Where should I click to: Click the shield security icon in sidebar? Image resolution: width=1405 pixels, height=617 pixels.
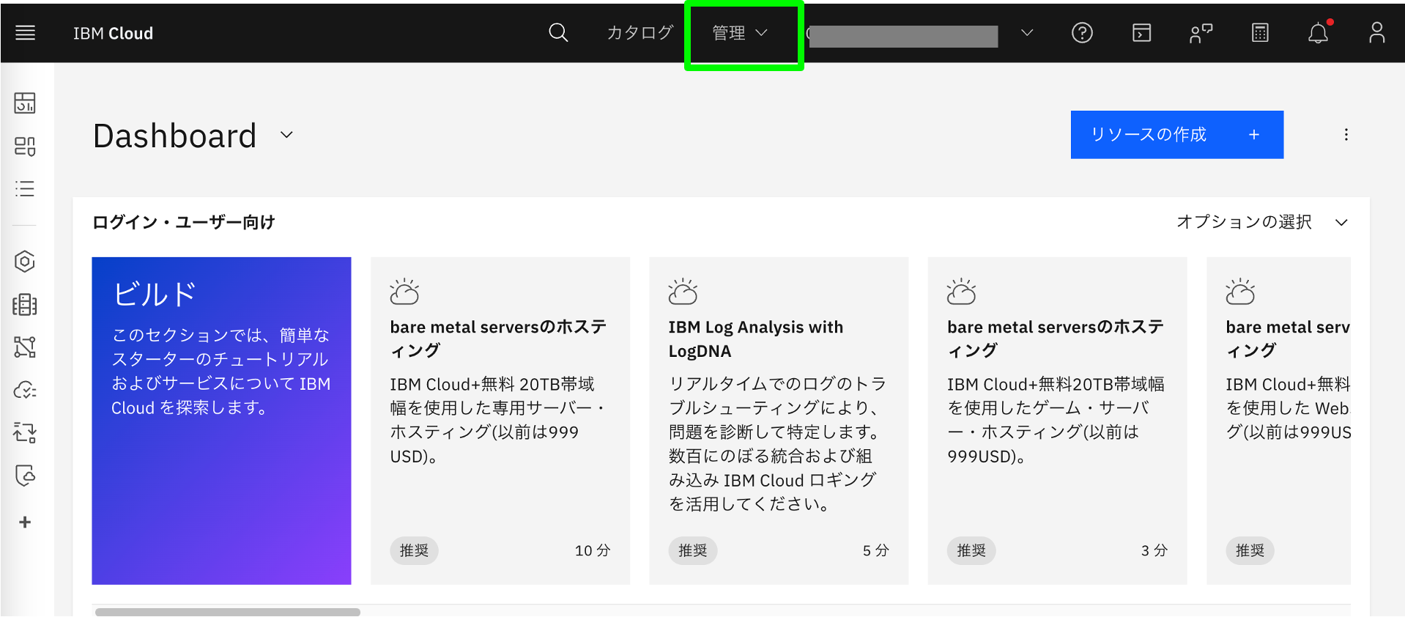[25, 476]
